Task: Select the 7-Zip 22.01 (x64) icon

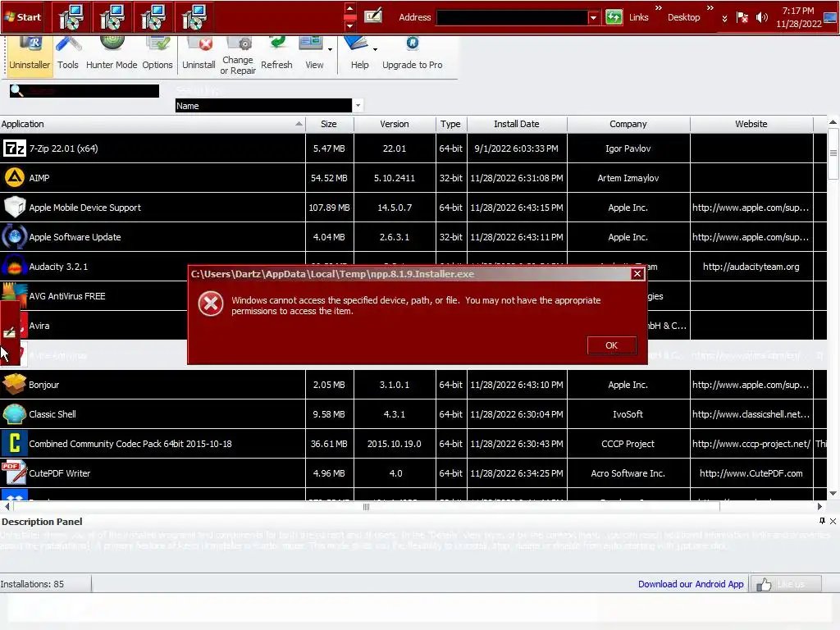Action: 15,148
